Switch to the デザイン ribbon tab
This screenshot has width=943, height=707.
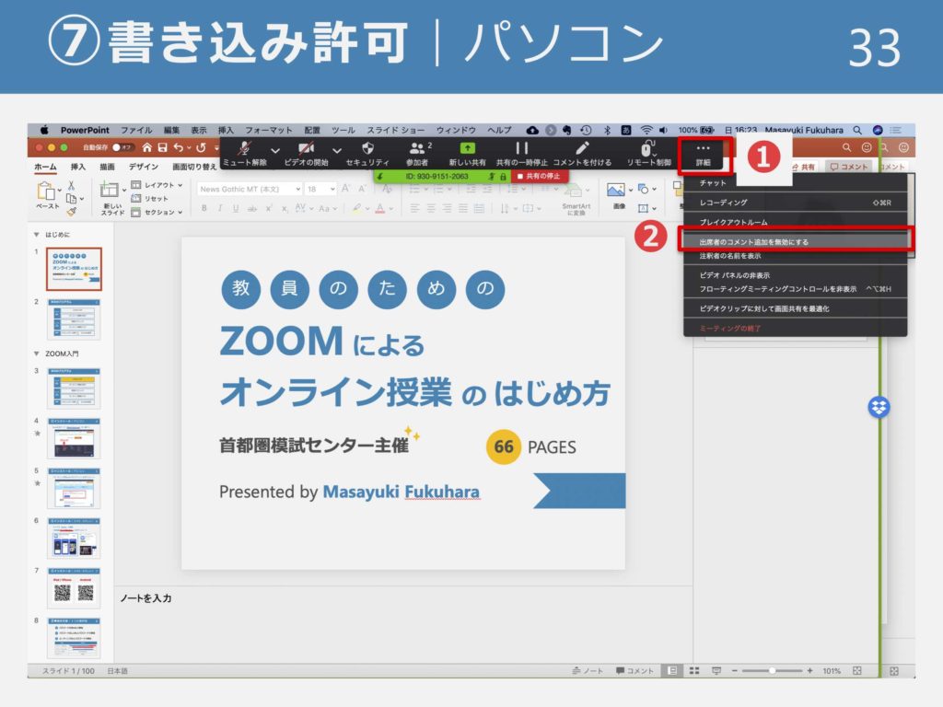[x=143, y=167]
